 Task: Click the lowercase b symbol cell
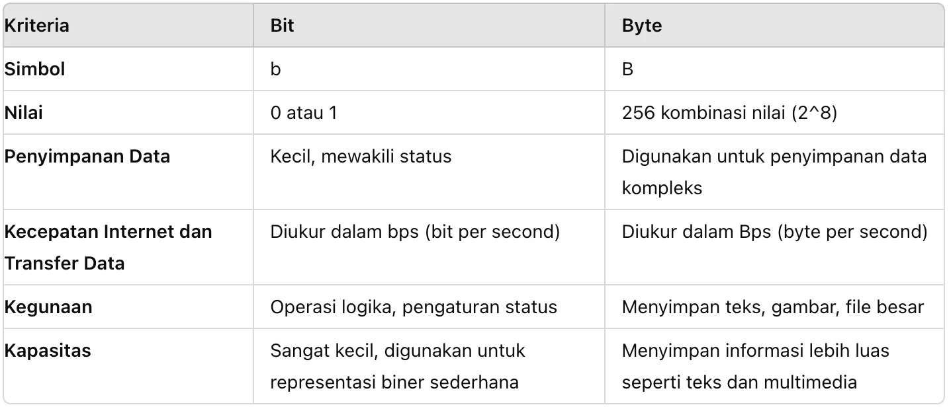pos(275,69)
